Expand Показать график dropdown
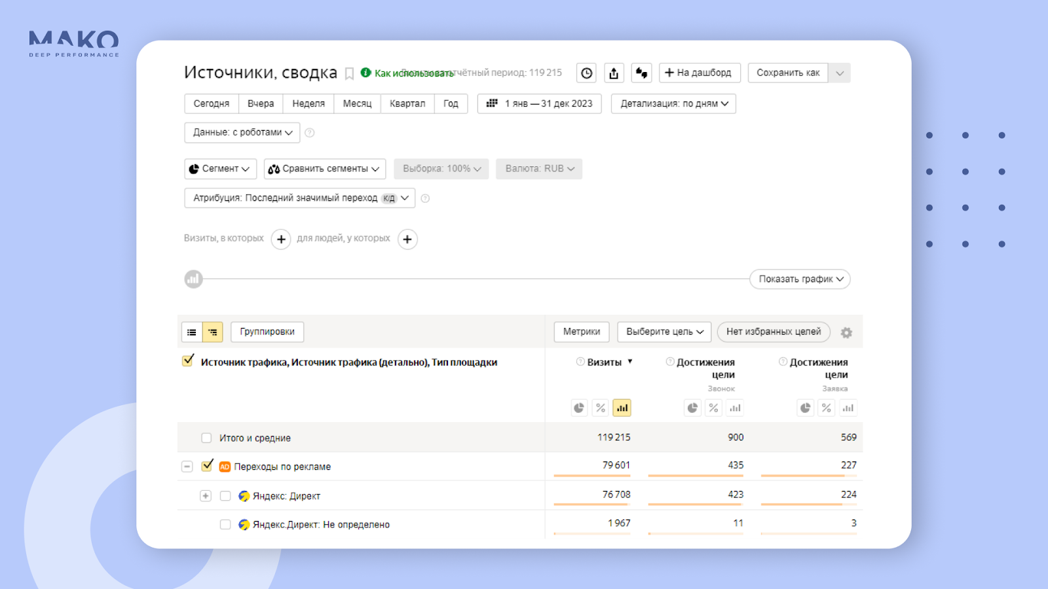 800,279
